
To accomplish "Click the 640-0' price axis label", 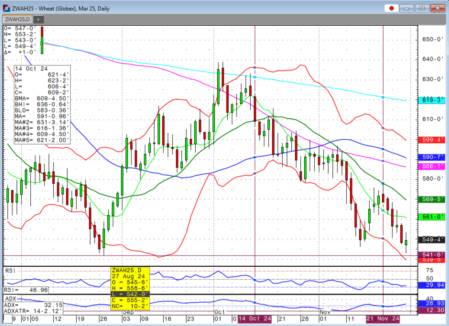I will (433, 59).
